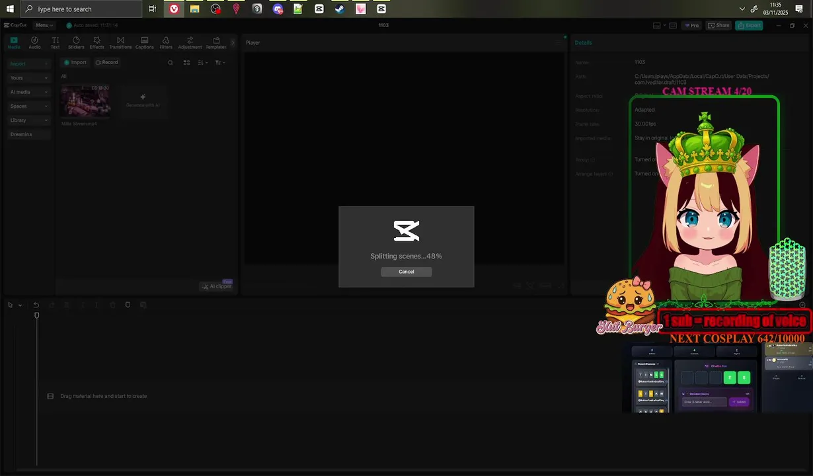The height and width of the screenshot is (476, 813).
Task: Click the Record button
Action: click(106, 62)
